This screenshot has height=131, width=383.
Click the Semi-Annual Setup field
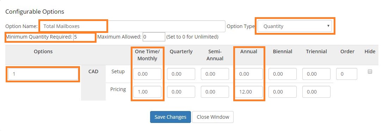point(215,74)
